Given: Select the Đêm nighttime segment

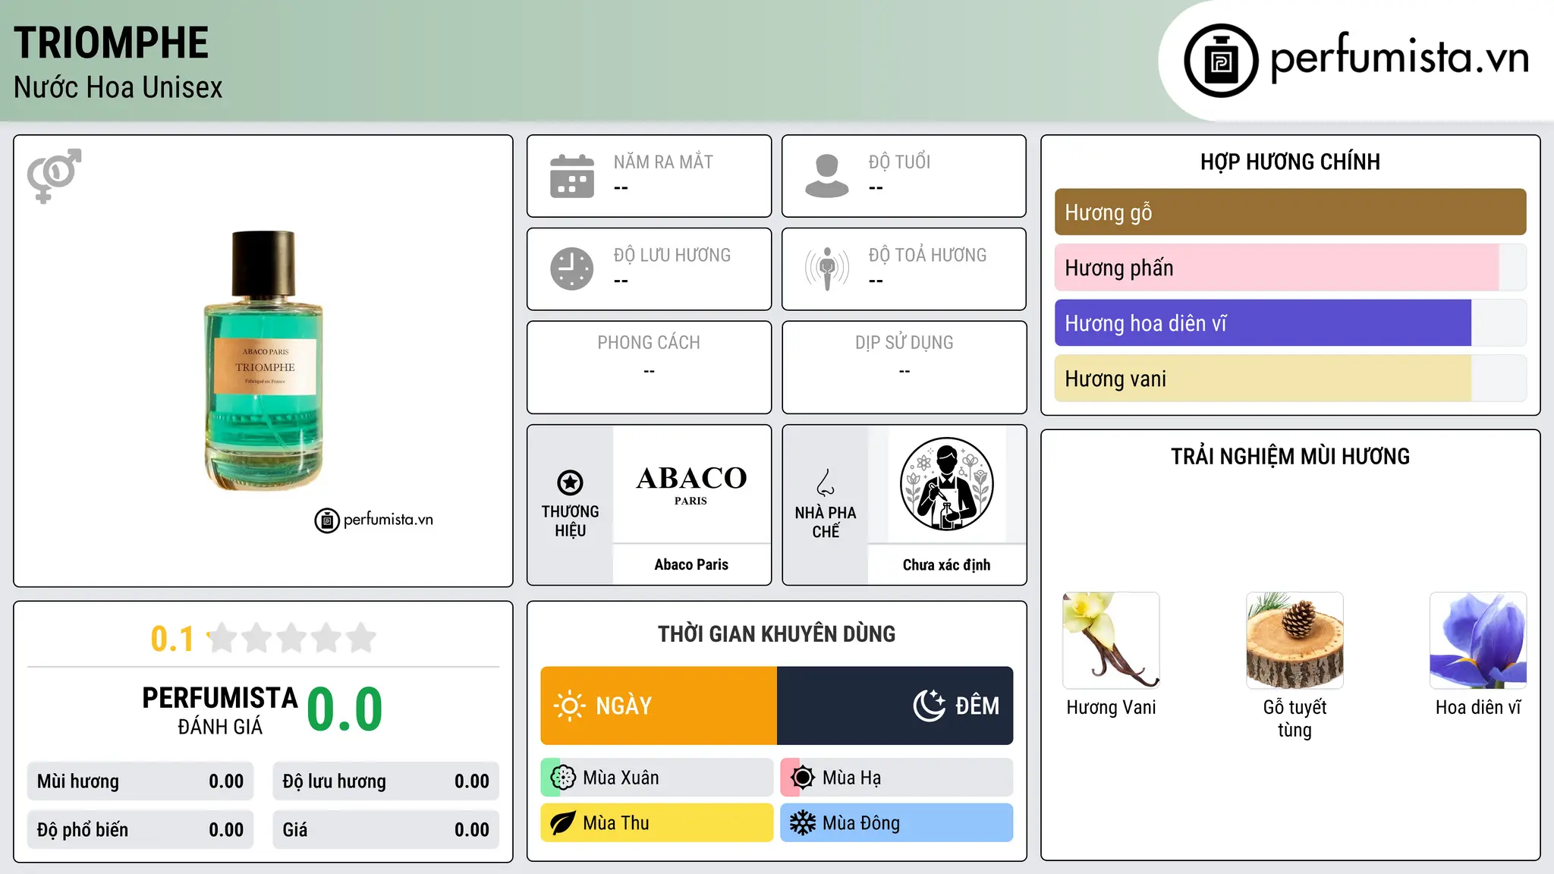Looking at the screenshot, I should [895, 706].
